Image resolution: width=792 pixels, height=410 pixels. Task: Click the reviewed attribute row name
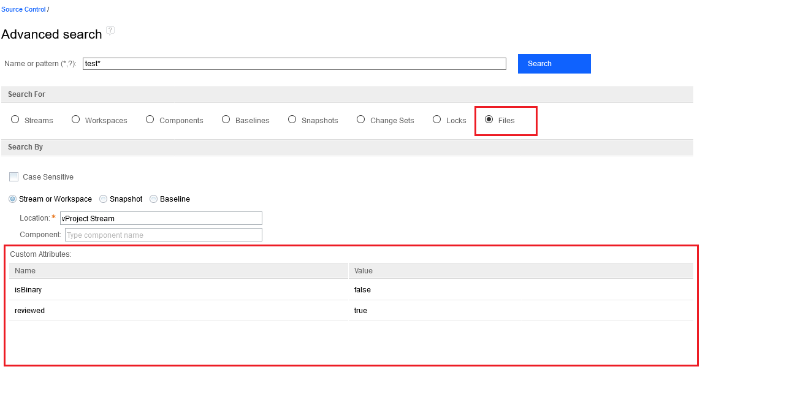coord(30,311)
